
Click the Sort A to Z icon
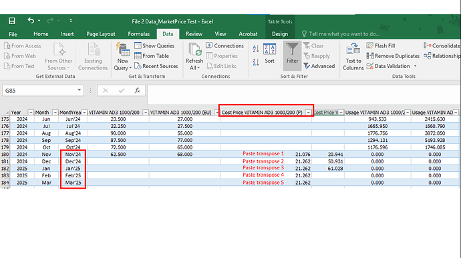tap(256, 49)
